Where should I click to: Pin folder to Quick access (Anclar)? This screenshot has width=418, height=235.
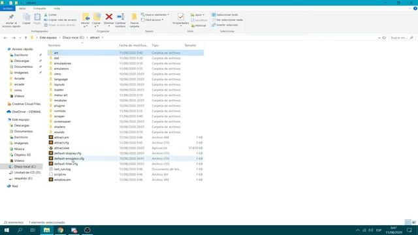[x=11, y=20]
